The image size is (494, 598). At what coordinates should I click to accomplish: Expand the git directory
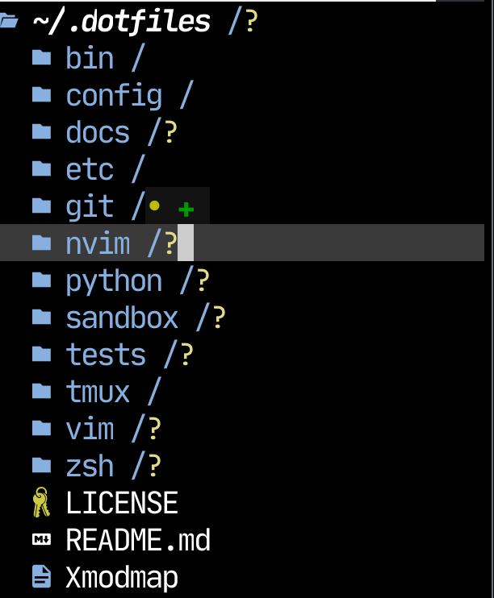point(90,206)
